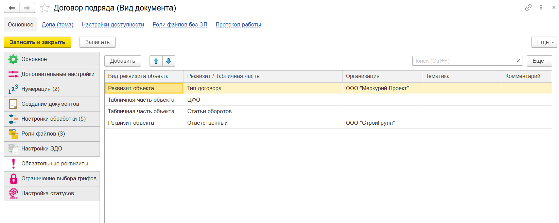
Task: Go forward with the right arrow button
Action: coord(27,8)
